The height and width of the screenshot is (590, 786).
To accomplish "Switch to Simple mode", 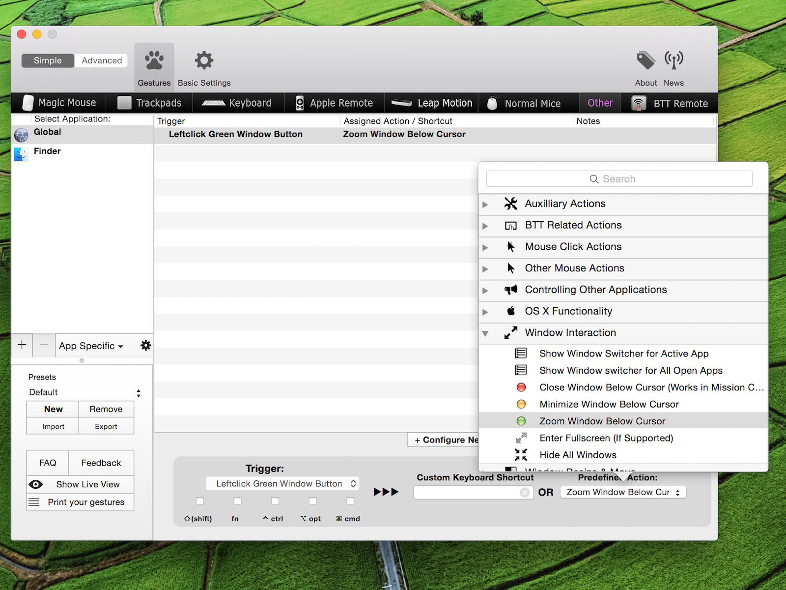I will (48, 60).
